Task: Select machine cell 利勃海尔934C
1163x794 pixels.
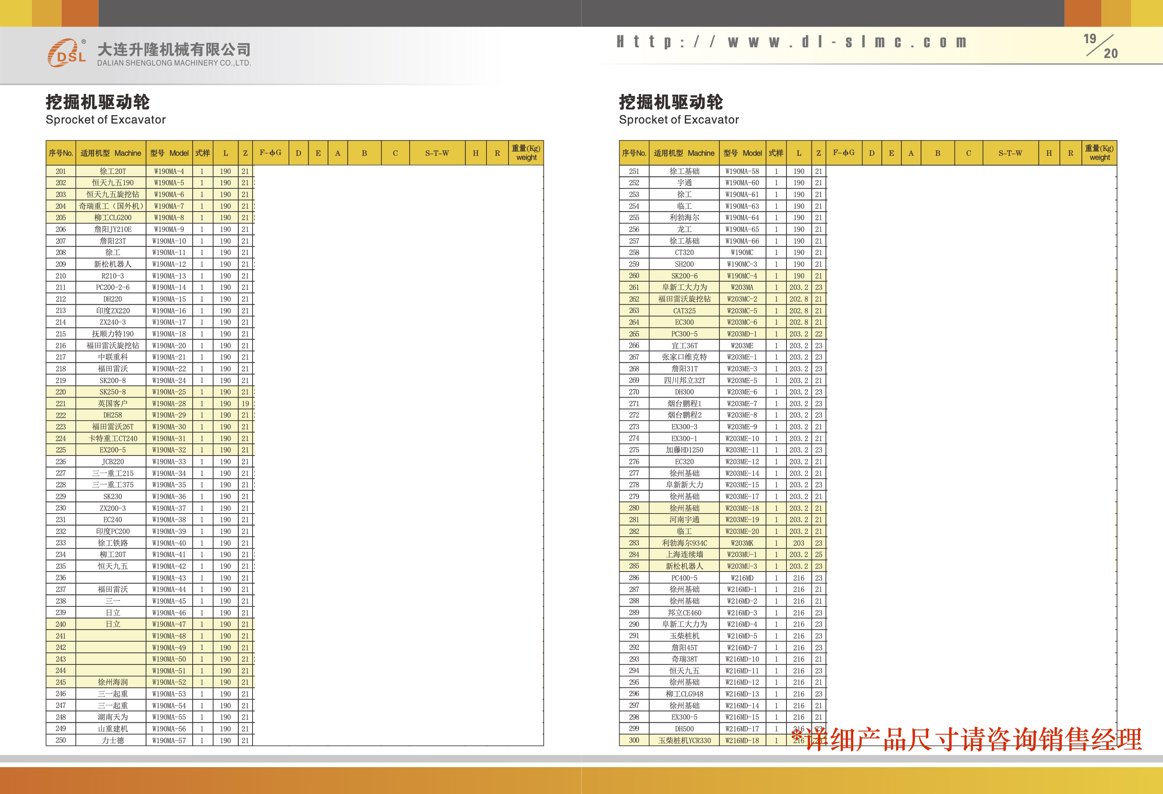Action: click(684, 543)
